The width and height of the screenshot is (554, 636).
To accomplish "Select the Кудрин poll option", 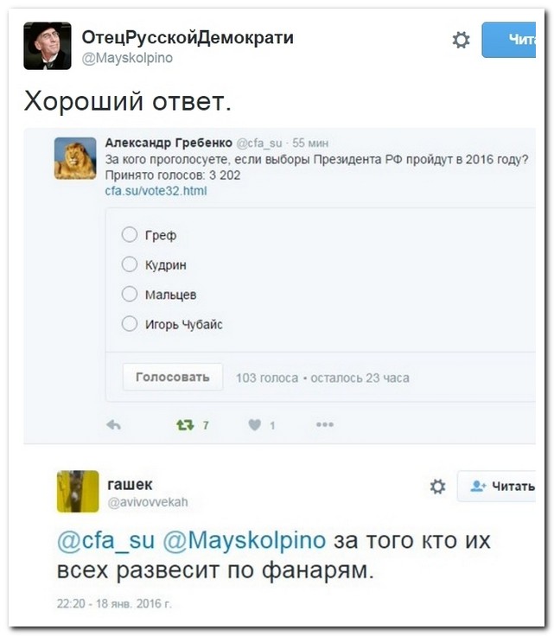I will coord(130,264).
